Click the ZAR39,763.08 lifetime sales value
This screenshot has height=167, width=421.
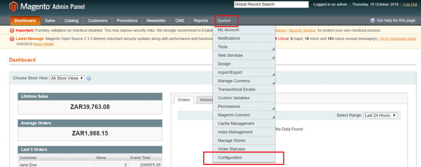[90, 107]
